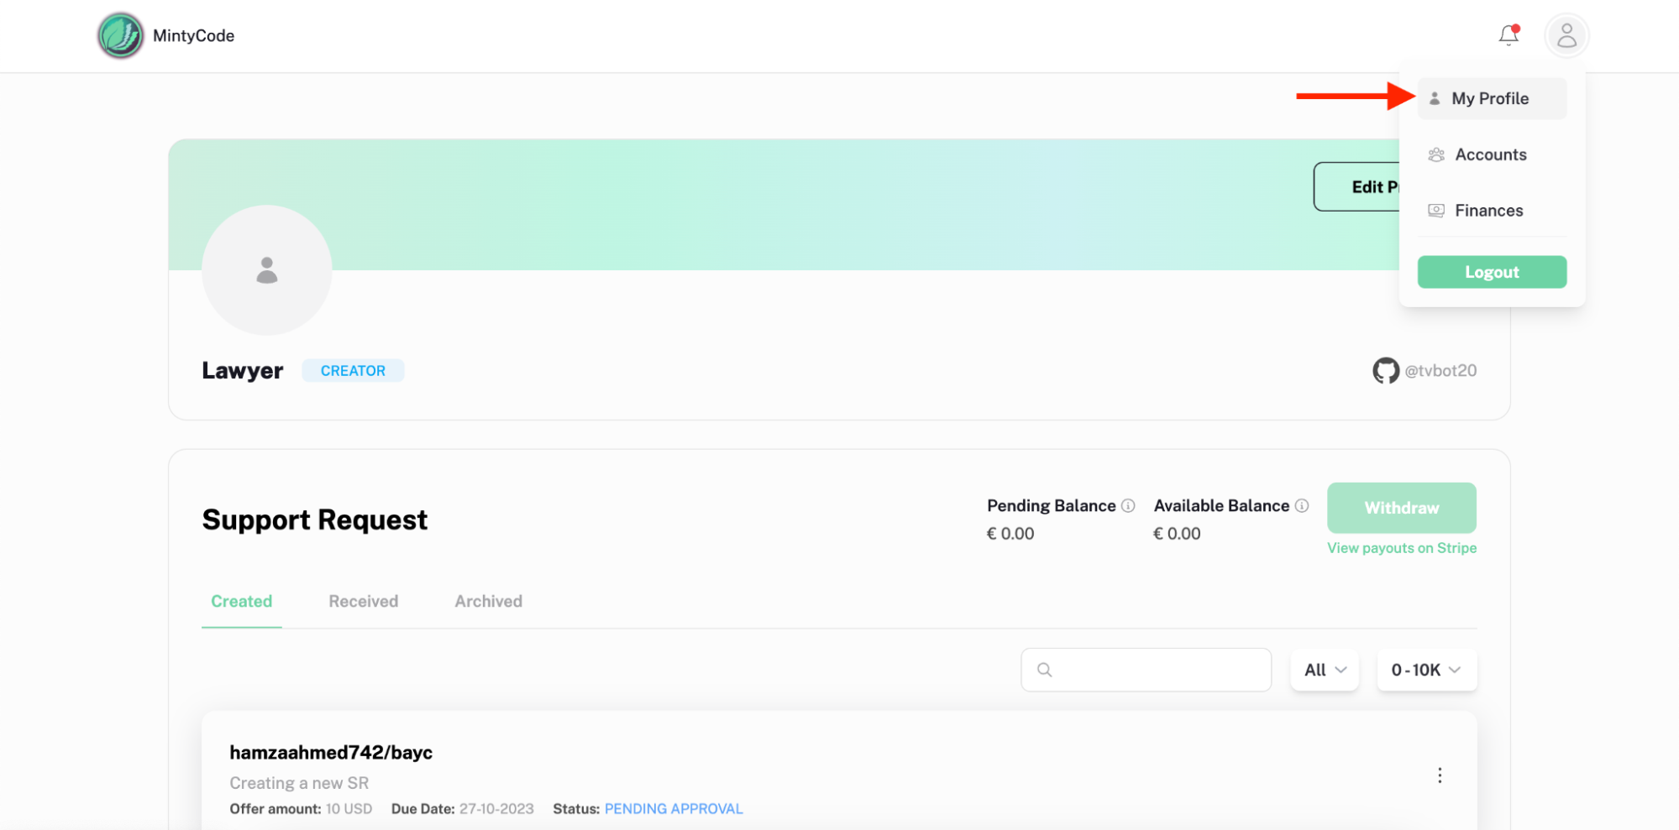
Task: Click the Finances money icon
Action: coord(1436,211)
